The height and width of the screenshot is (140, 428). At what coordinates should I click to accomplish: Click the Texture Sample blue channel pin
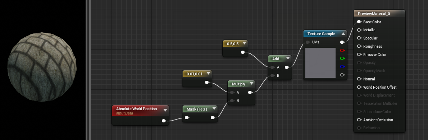342,66
